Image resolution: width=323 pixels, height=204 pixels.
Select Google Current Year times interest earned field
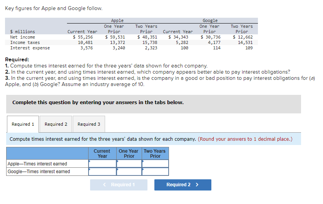(x=102, y=172)
